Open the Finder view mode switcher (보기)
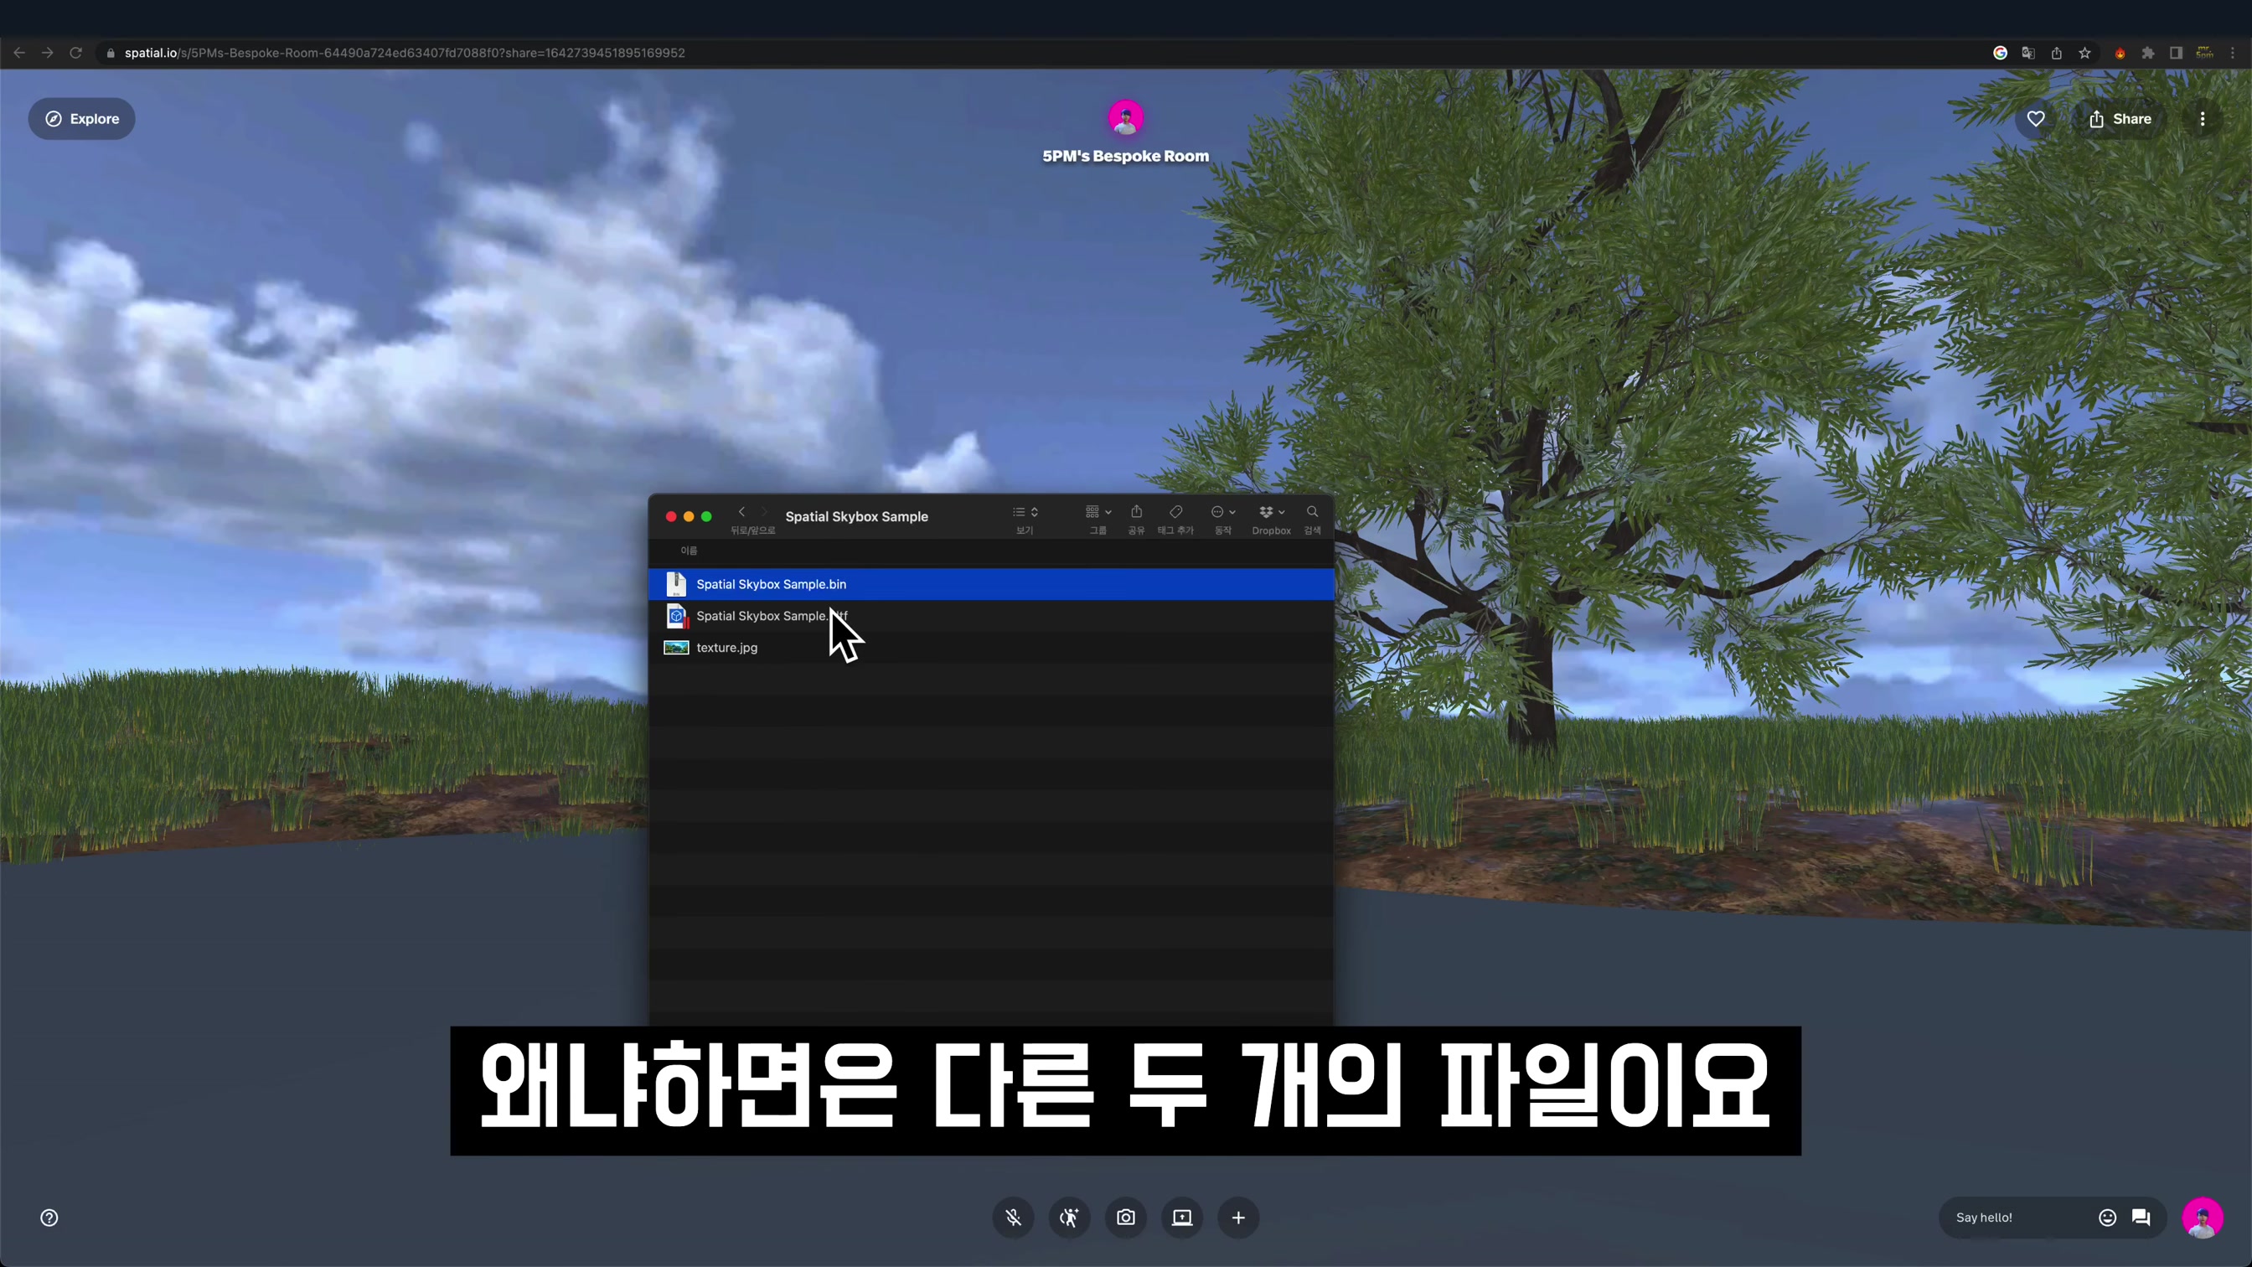This screenshot has height=1267, width=2252. pyautogui.click(x=1025, y=512)
